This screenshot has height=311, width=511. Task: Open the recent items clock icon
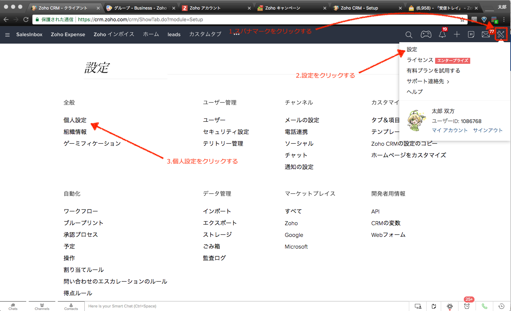[x=501, y=306]
